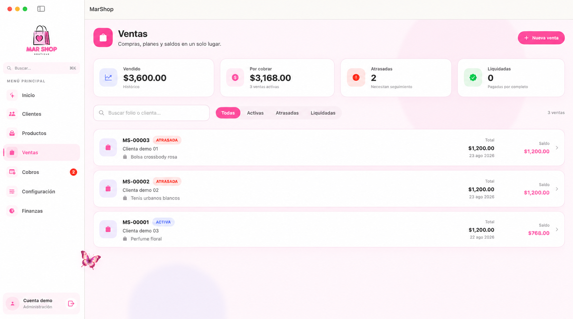Click the Productos box icon
The image size is (573, 319).
(12, 133)
